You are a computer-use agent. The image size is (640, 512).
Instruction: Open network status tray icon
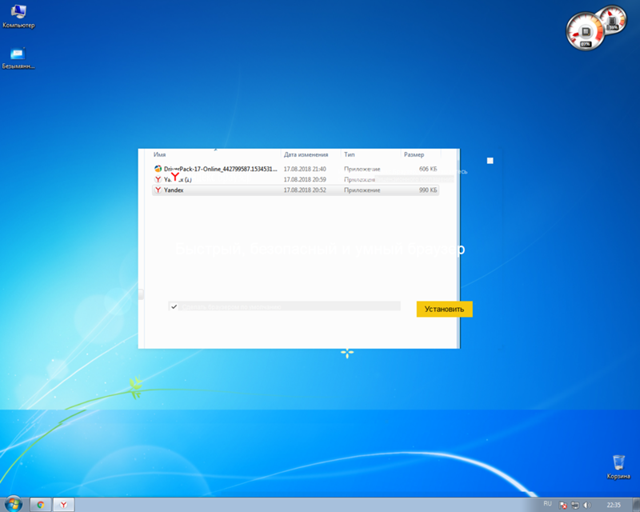[575, 505]
